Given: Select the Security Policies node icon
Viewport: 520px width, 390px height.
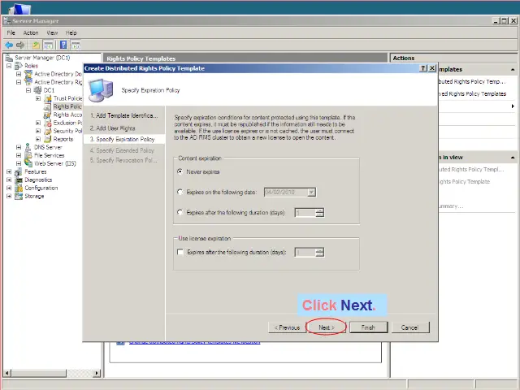Looking at the screenshot, I should tap(48, 131).
